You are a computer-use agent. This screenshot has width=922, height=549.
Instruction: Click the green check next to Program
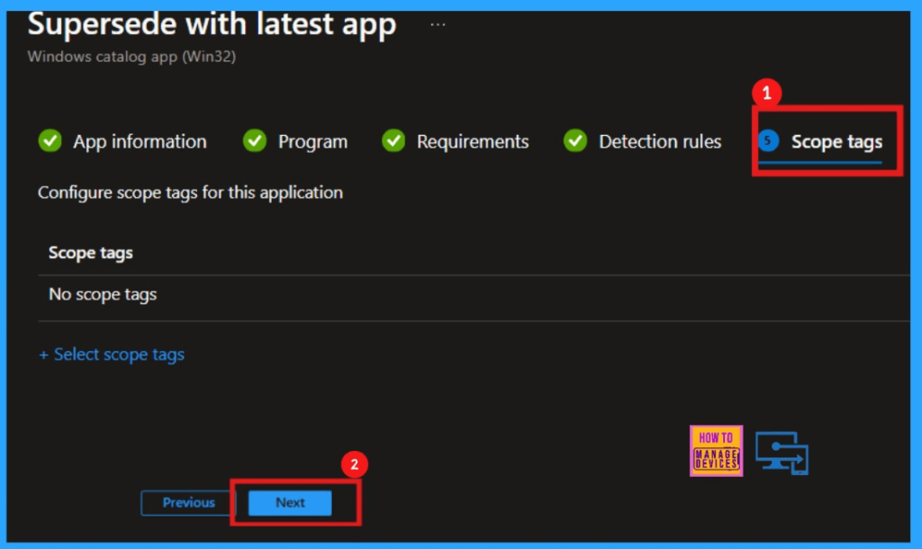[x=255, y=140]
